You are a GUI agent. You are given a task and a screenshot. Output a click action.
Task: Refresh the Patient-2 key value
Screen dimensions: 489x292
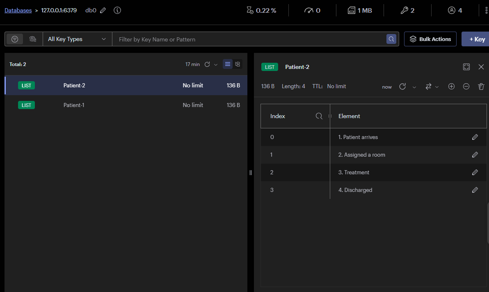point(402,87)
